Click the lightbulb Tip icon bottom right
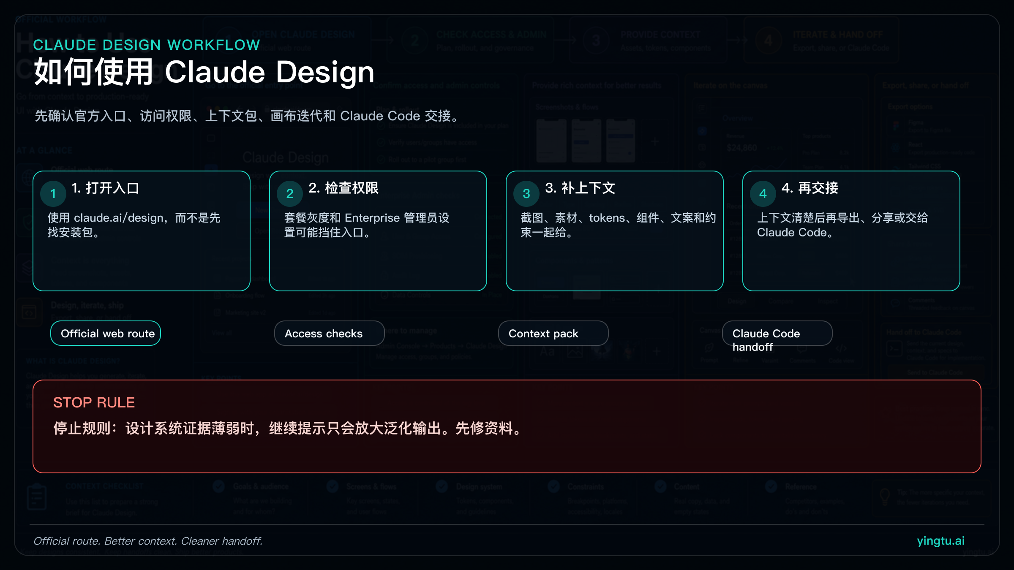 [x=885, y=497]
